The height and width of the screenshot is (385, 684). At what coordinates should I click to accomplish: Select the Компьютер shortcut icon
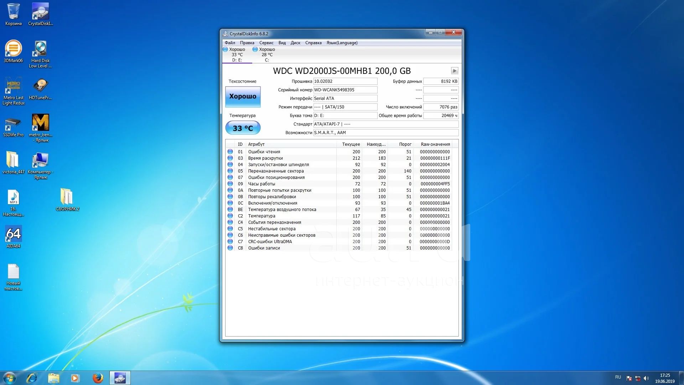point(41,165)
